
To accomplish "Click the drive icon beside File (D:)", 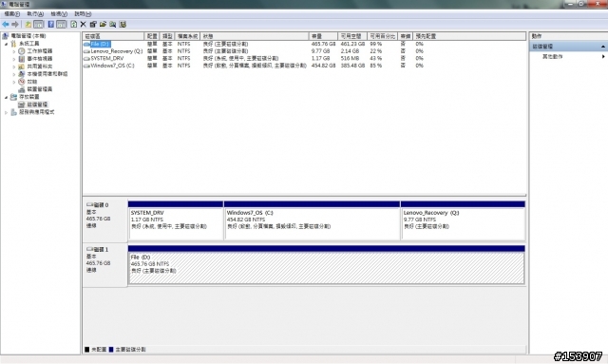I will 86,45.
